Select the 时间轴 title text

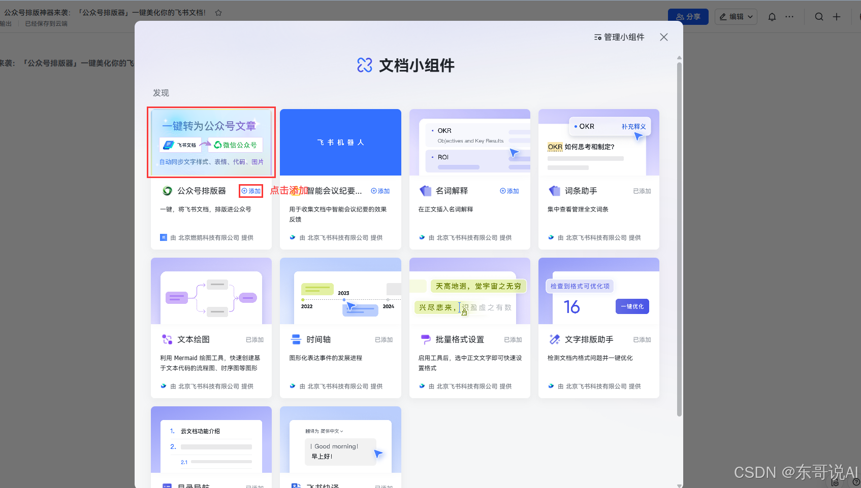tap(318, 339)
